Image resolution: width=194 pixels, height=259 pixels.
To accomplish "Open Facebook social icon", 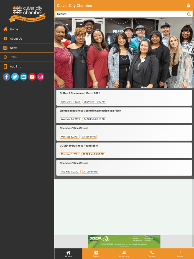I will tap(6, 77).
